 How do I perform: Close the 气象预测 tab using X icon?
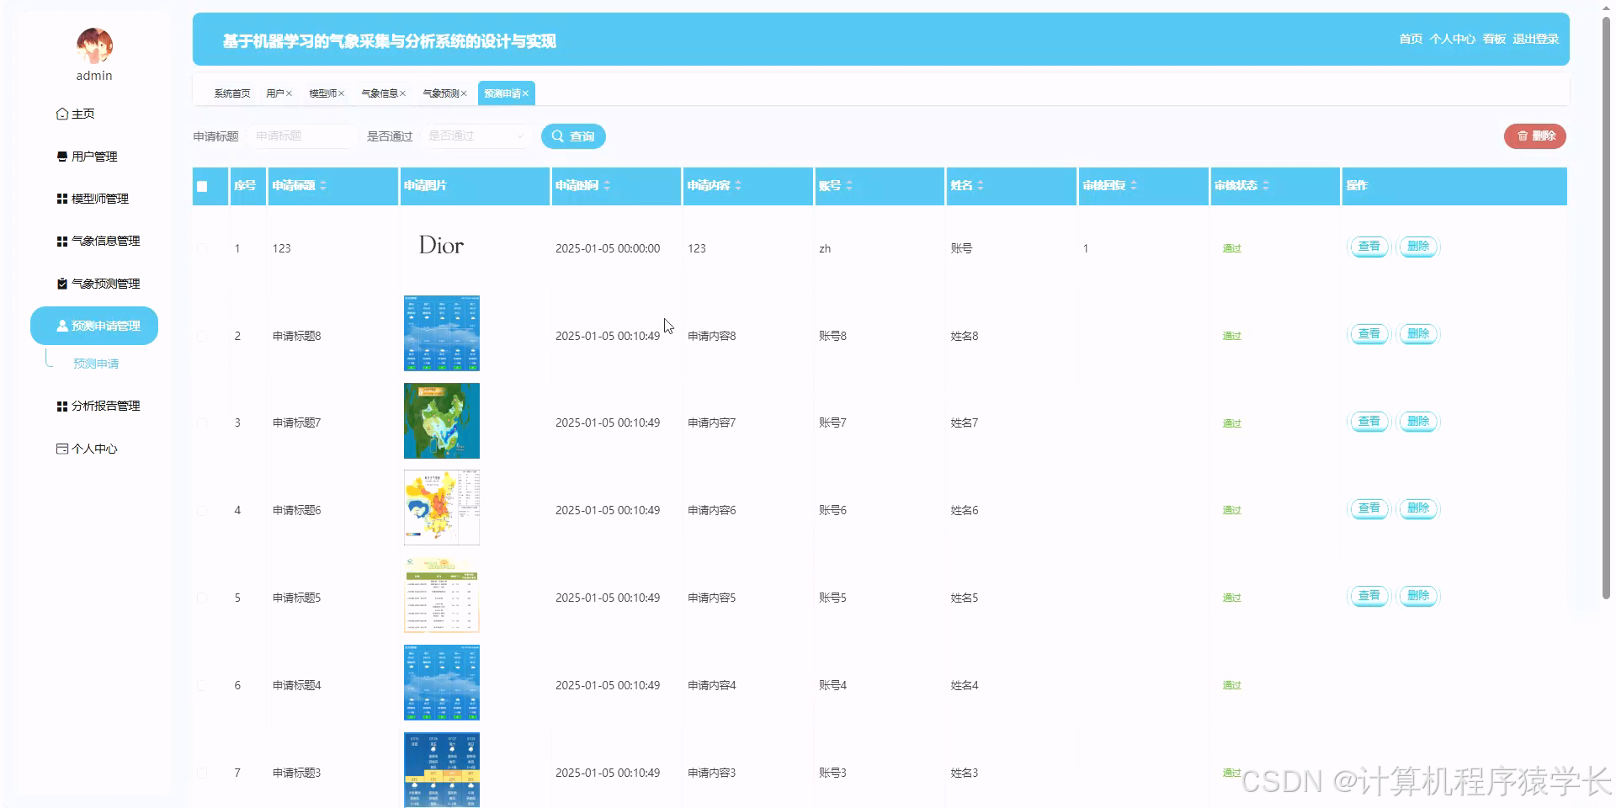(x=463, y=93)
